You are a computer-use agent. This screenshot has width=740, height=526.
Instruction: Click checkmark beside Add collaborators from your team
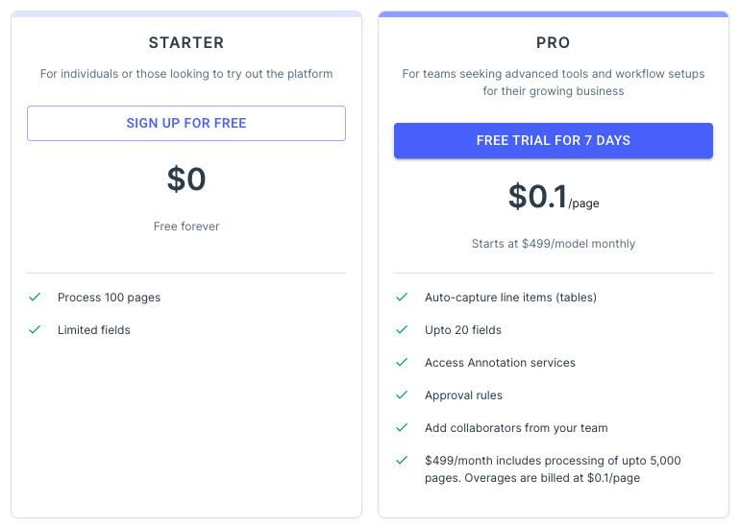pos(402,427)
